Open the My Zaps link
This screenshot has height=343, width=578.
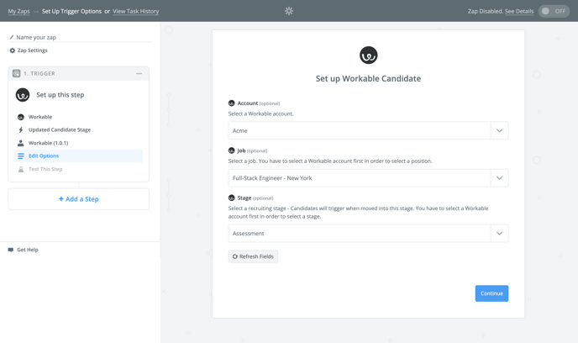tap(18, 11)
